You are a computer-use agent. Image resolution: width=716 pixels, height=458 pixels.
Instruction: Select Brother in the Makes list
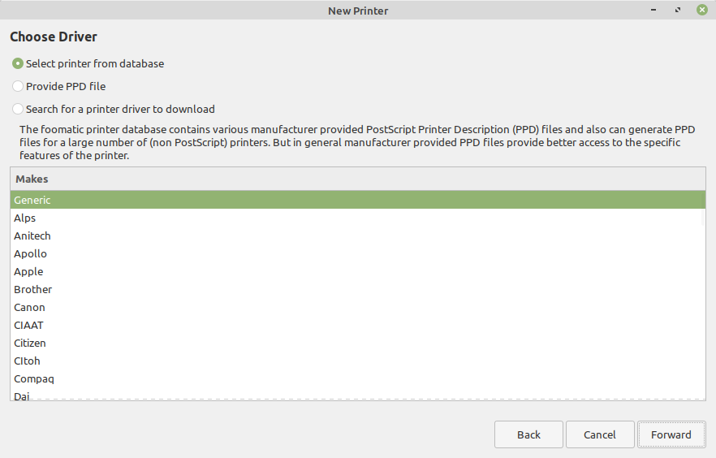[x=358, y=289]
